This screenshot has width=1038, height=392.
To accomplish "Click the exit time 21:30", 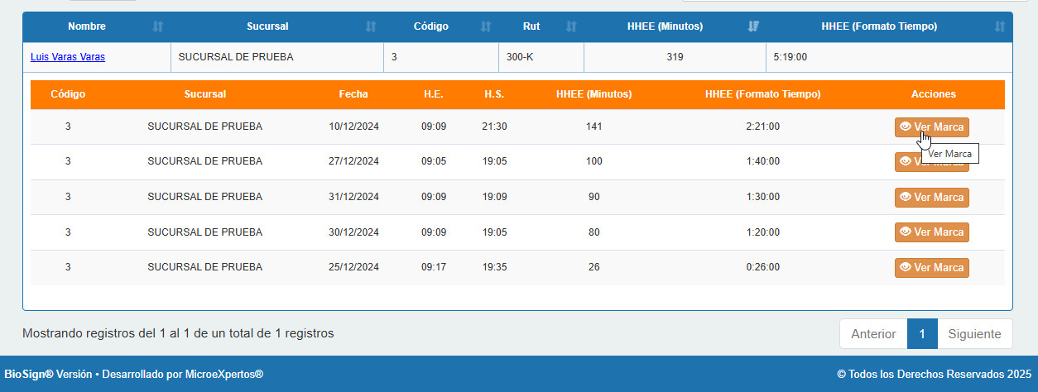I will click(x=494, y=127).
